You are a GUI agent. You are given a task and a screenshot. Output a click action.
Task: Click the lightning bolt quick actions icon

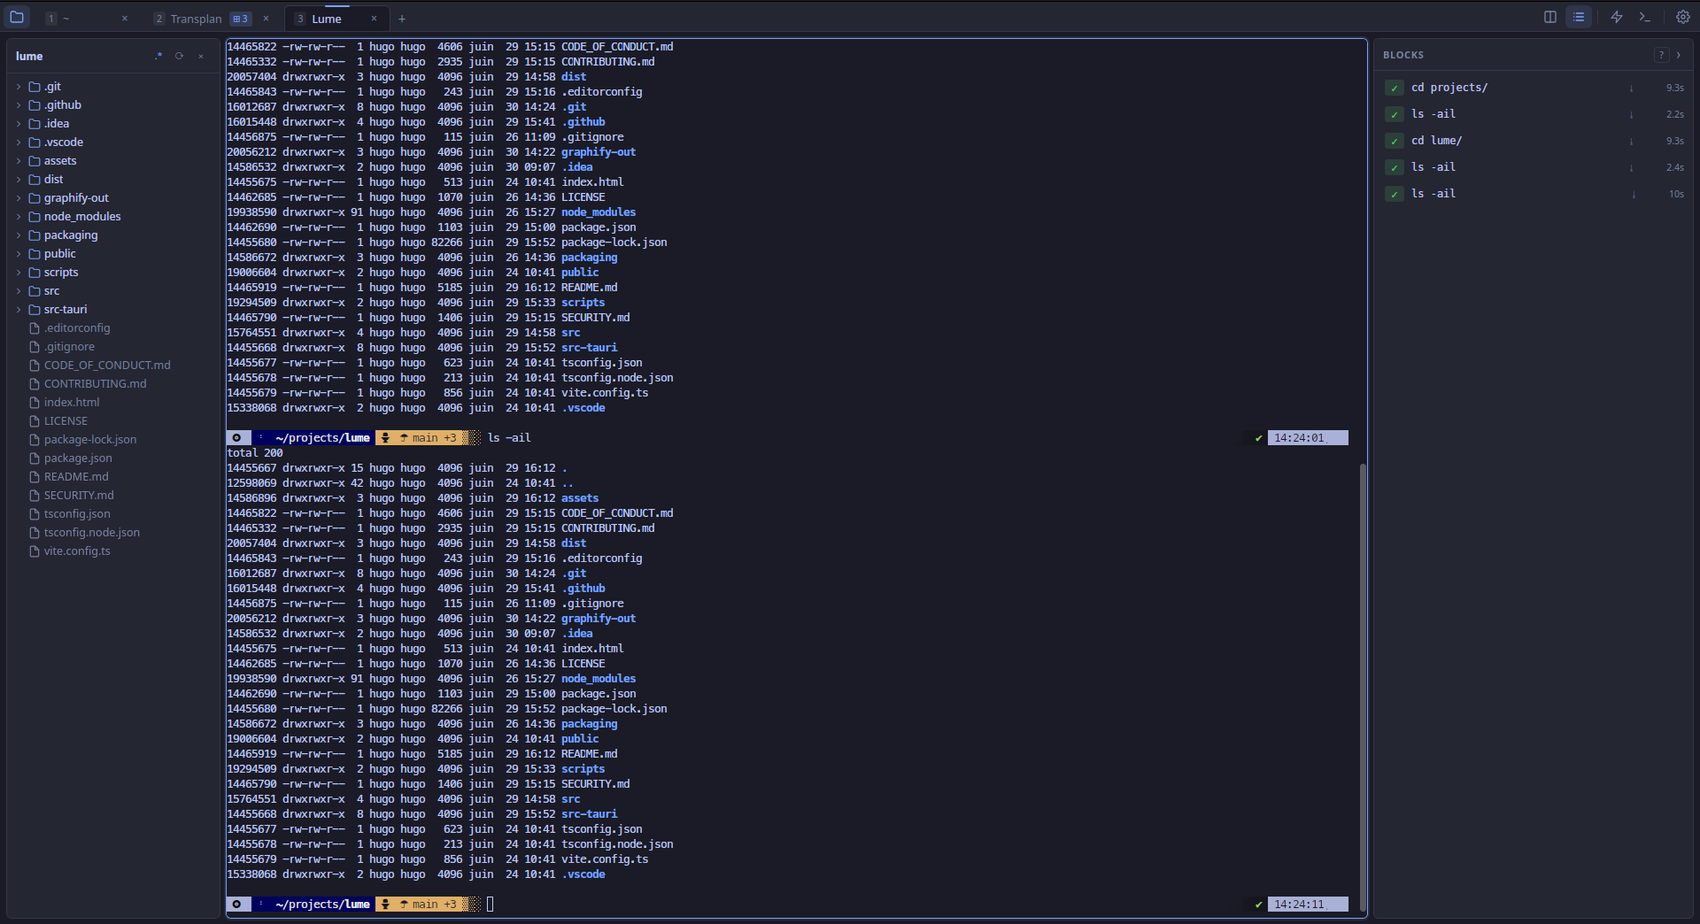point(1617,17)
